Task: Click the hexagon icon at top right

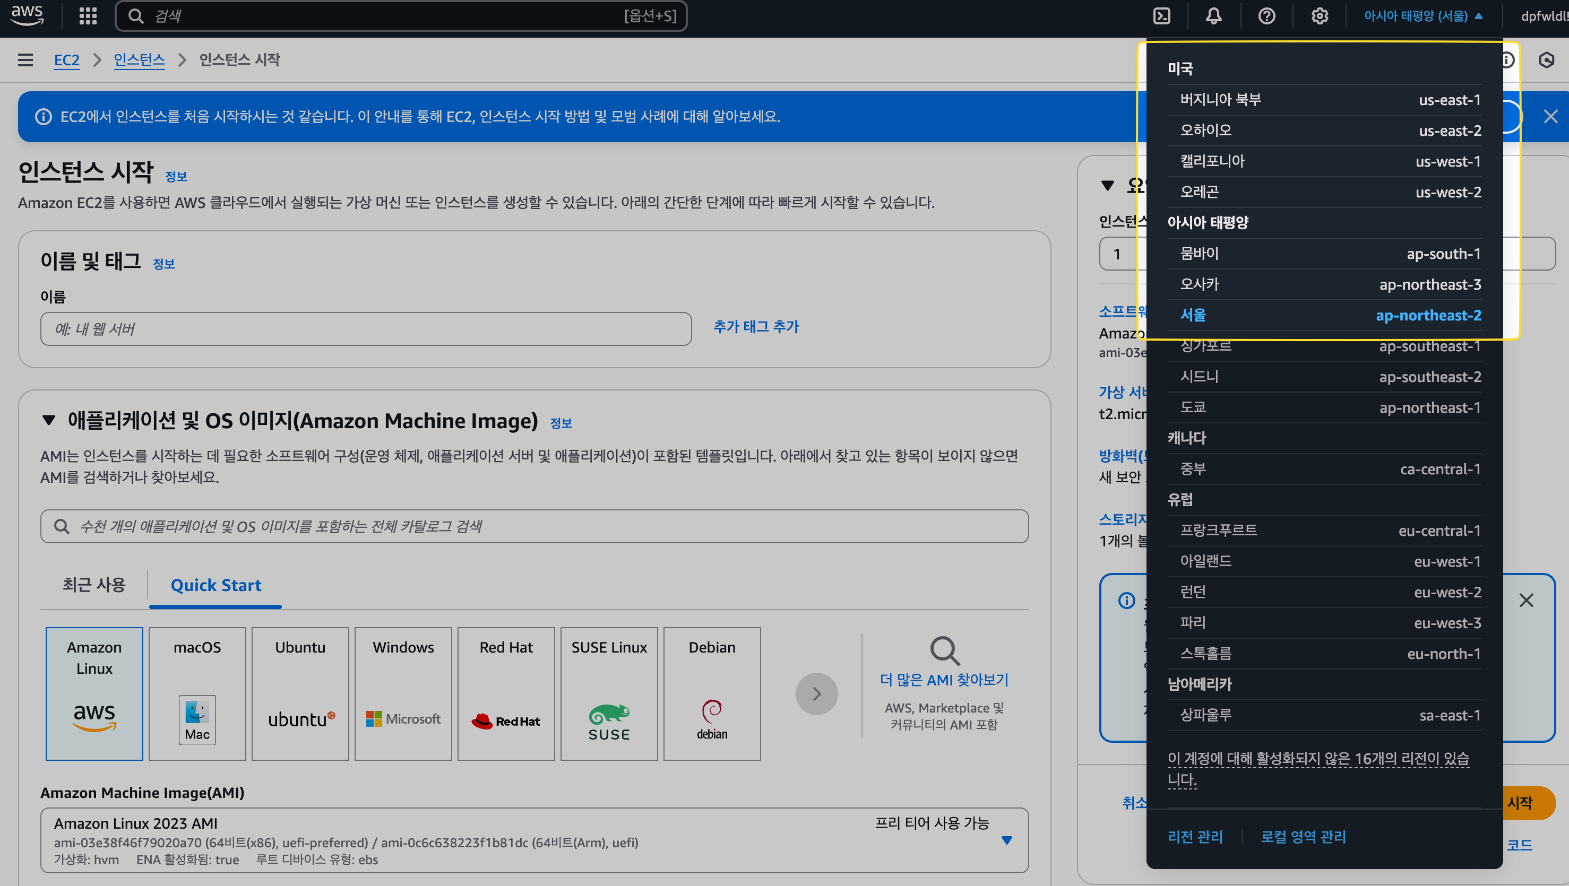Action: pyautogui.click(x=1546, y=59)
